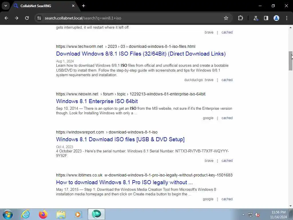
Task: Go back to the previous page
Action: click(6, 18)
